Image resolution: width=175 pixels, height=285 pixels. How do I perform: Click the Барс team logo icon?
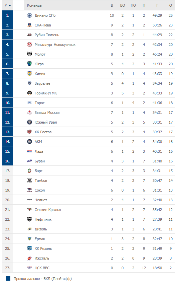[29, 171]
